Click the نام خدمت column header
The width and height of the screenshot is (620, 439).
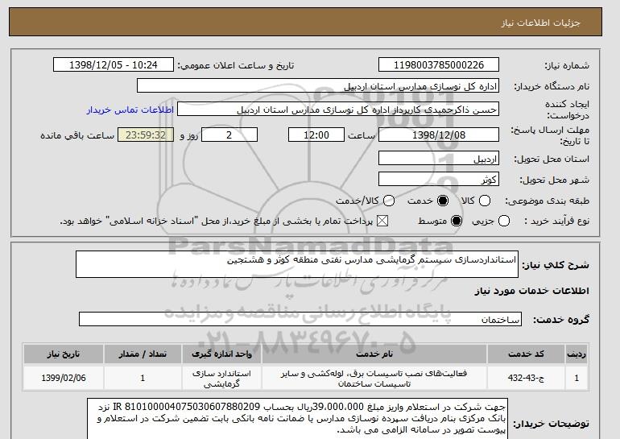[x=374, y=354]
